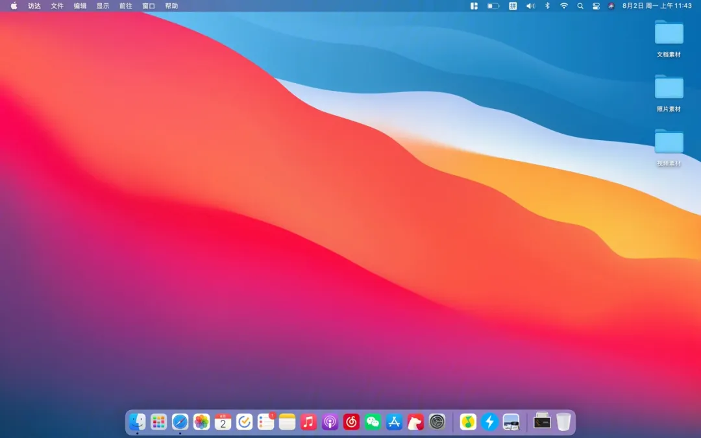Open the yellow Notes app
Viewport: 701px width, 438px height.
click(x=287, y=422)
